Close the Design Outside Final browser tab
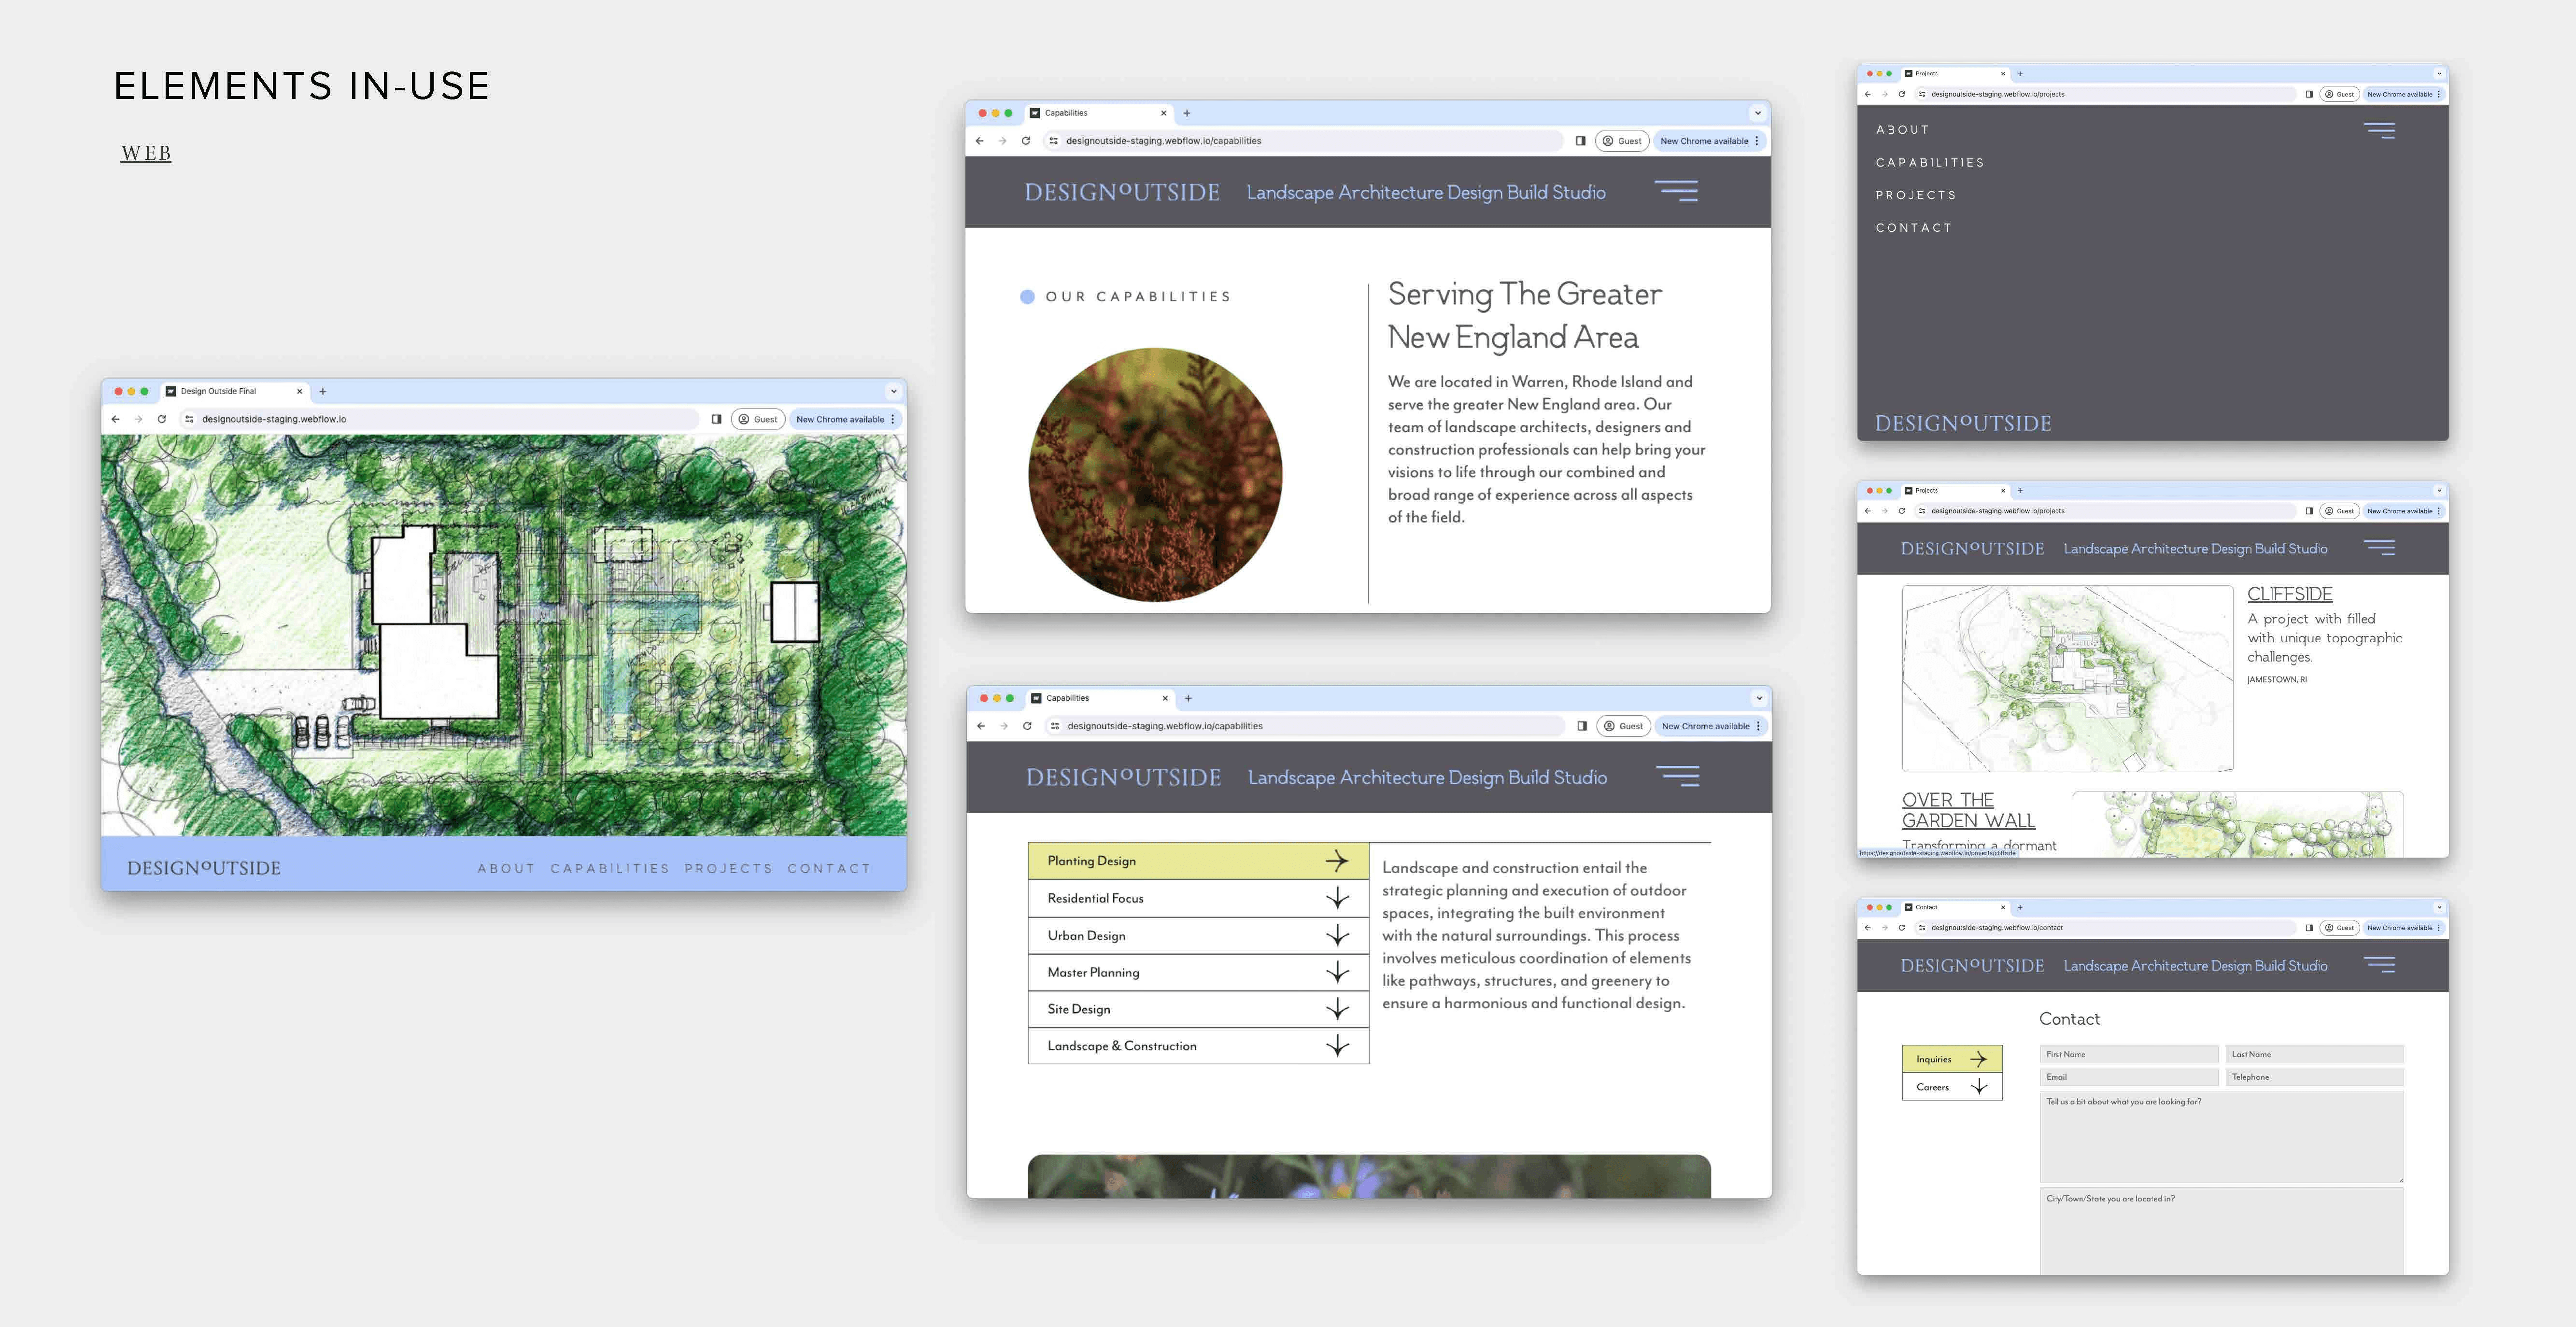Image resolution: width=2576 pixels, height=1327 pixels. pyautogui.click(x=299, y=392)
